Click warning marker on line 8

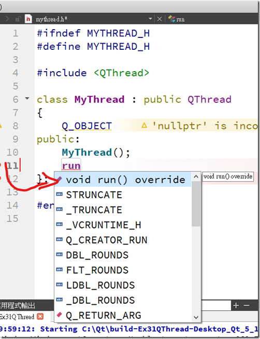tap(1, 126)
